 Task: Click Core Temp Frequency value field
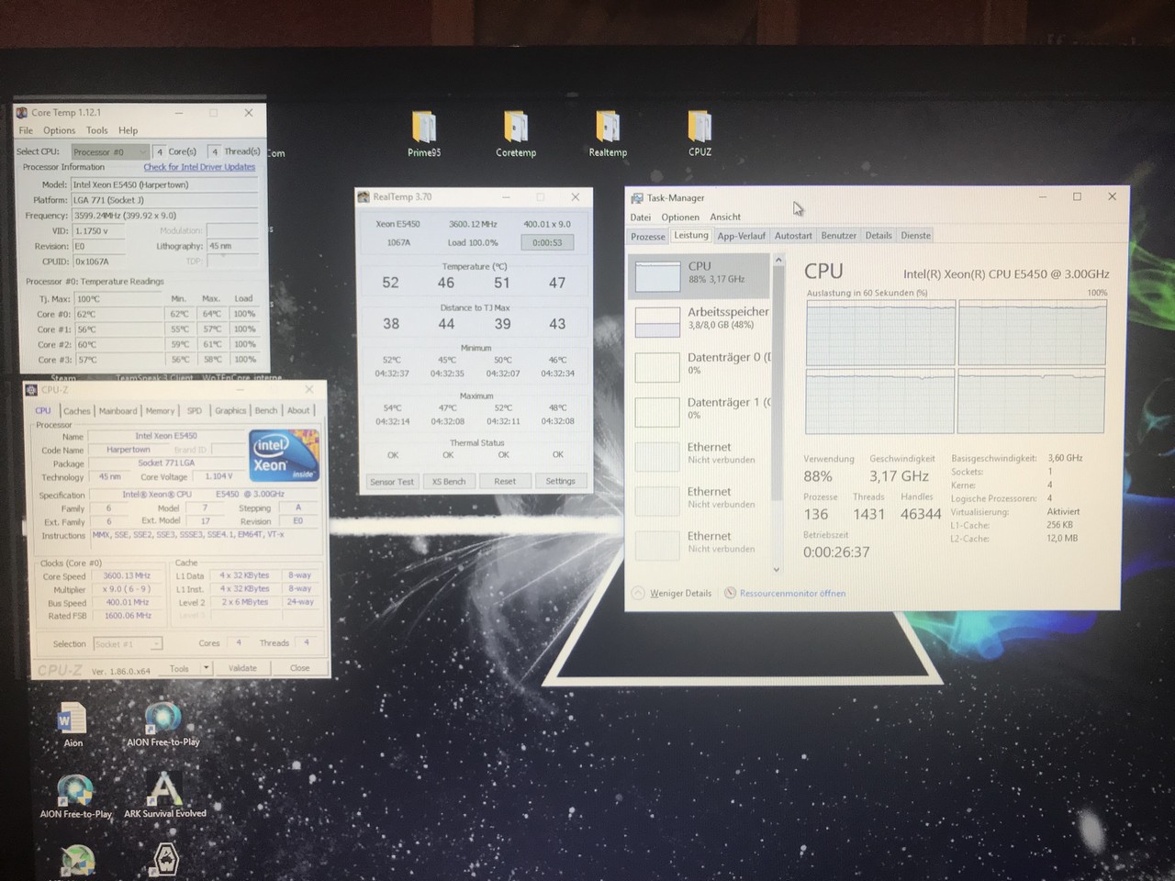tap(164, 216)
